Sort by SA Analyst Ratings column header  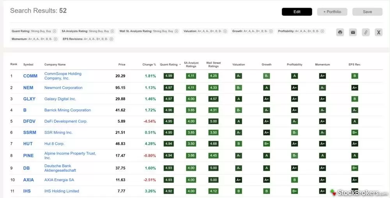click(191, 64)
